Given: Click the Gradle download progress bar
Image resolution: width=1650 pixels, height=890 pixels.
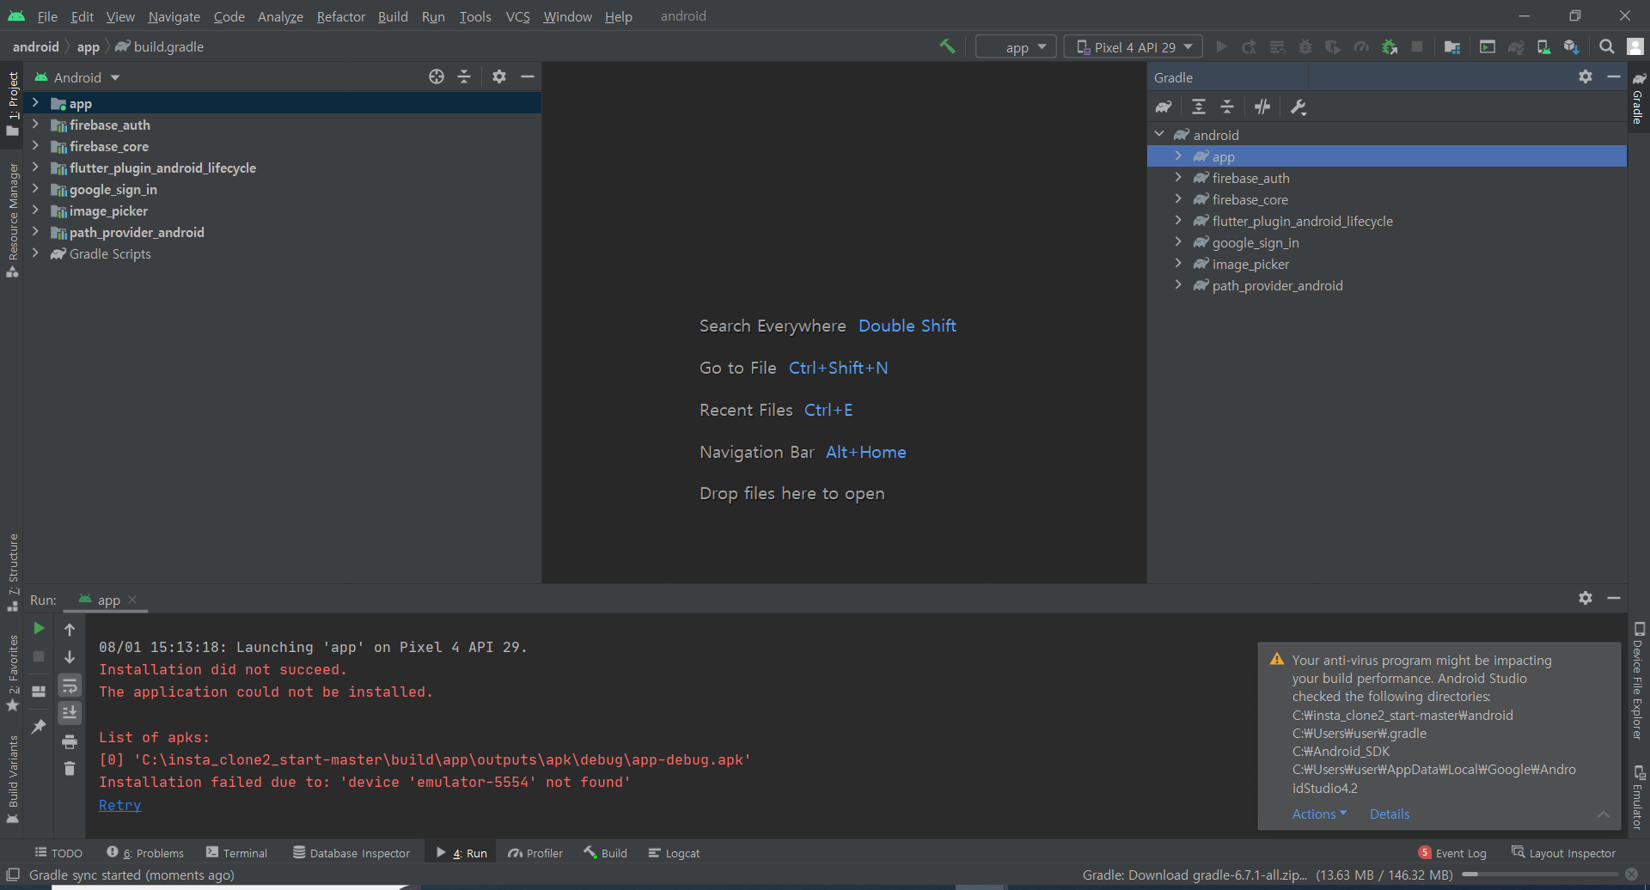Looking at the screenshot, I should tap(1539, 875).
